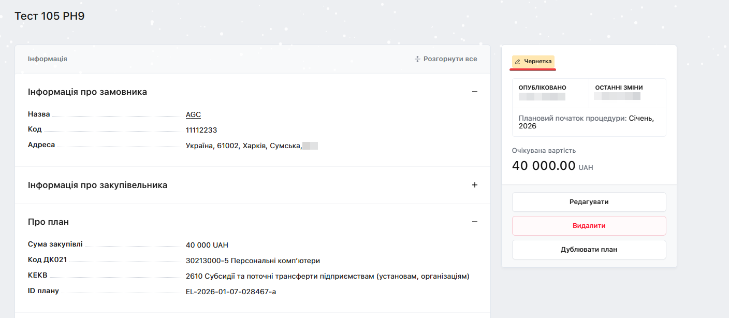Screen dimensions: 729x318
Task: Click the plan ID EL-2026-01-07-028467-a
Action: click(x=231, y=292)
